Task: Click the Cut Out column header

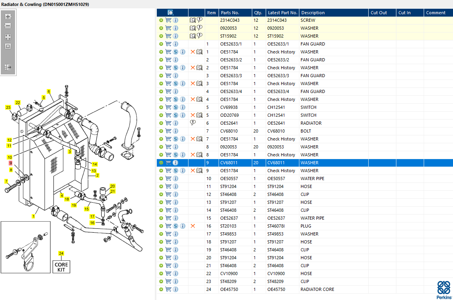Action: [382, 13]
